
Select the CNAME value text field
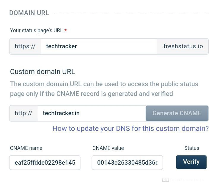point(127,163)
